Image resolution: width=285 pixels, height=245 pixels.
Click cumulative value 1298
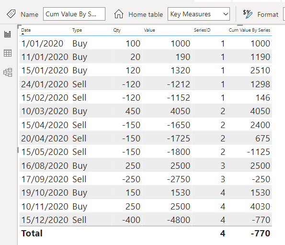(261, 84)
